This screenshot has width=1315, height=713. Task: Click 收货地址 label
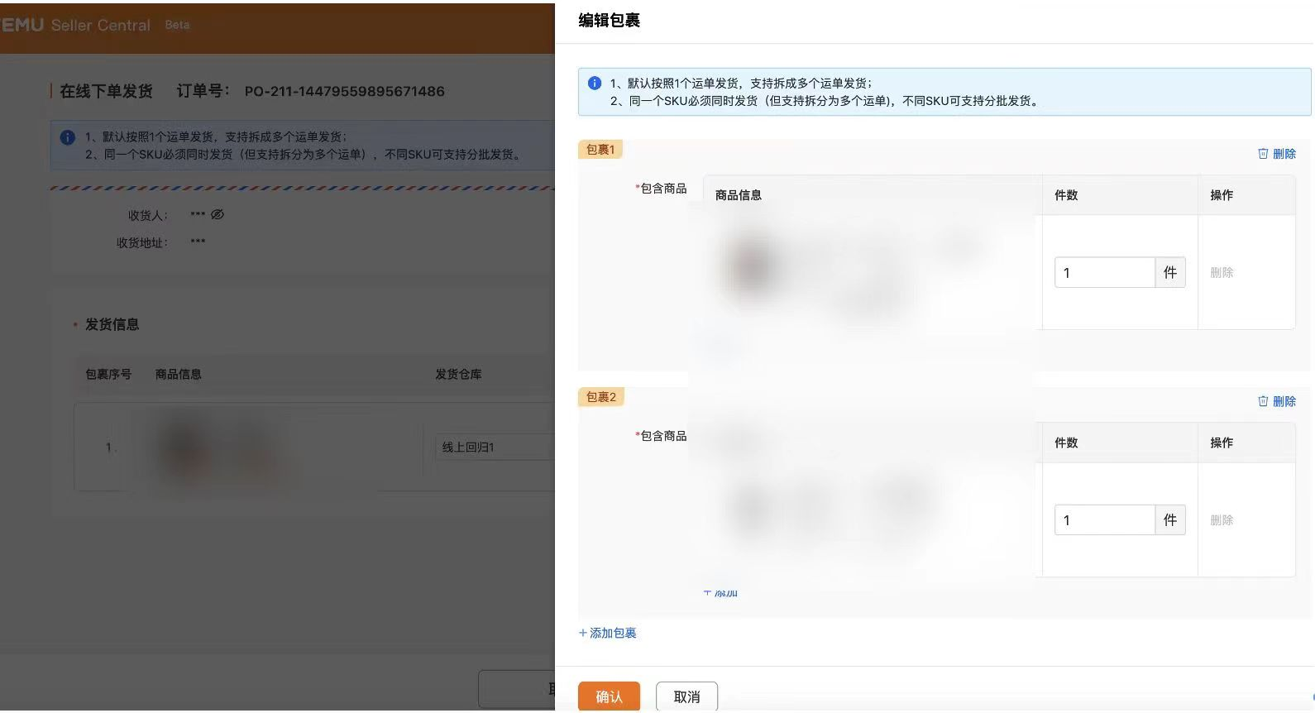142,242
